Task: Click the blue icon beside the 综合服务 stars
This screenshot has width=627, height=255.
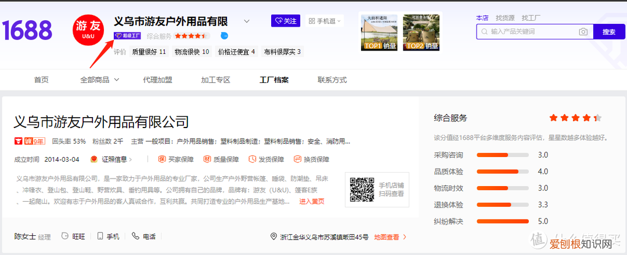Action: (x=225, y=36)
